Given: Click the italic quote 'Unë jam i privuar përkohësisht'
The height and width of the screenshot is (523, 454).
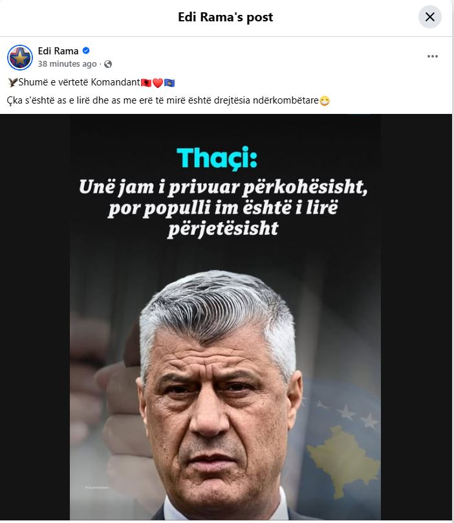Looking at the screenshot, I should [223, 187].
